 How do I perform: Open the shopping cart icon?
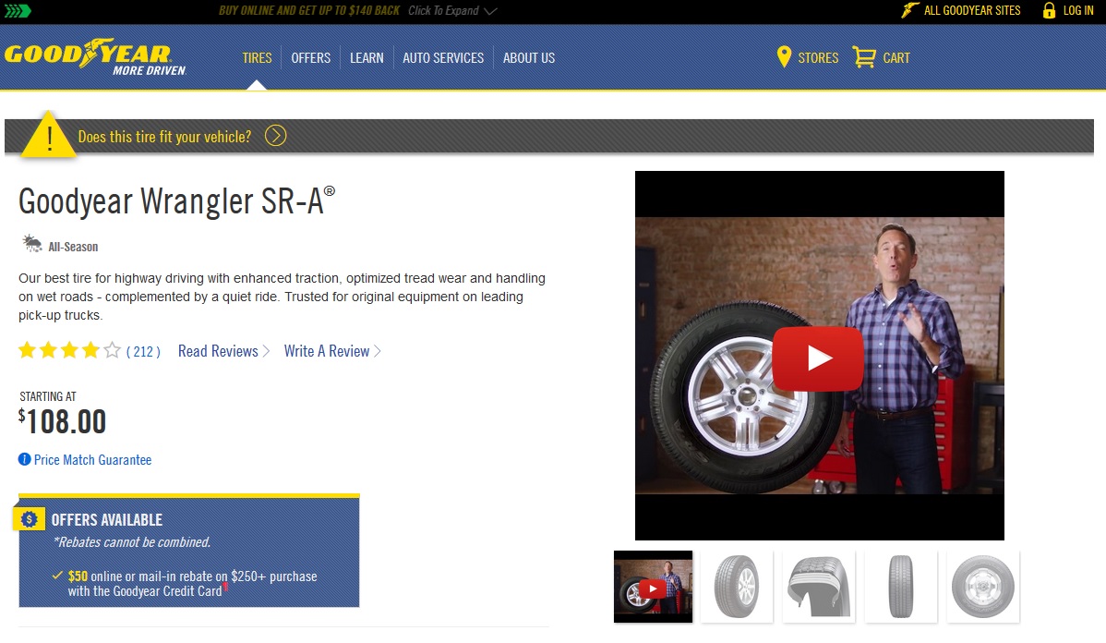[x=864, y=57]
